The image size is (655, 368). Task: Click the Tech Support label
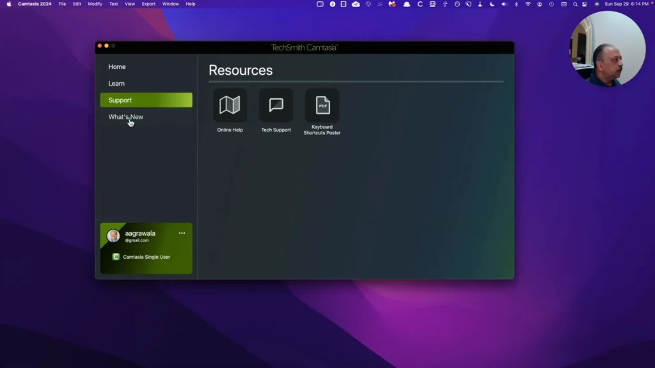coord(276,130)
